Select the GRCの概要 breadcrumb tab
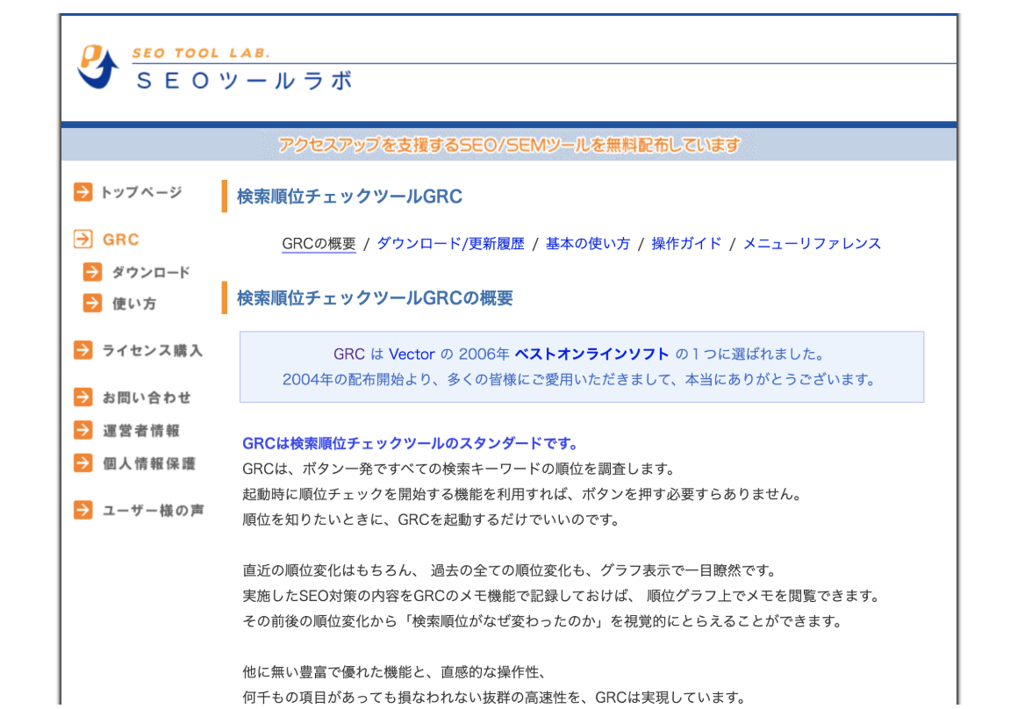This screenshot has width=1032, height=709. [319, 244]
